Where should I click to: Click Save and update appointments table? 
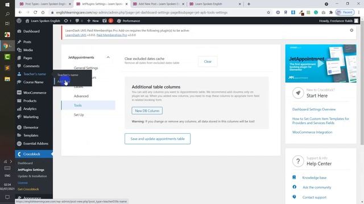click(158, 139)
